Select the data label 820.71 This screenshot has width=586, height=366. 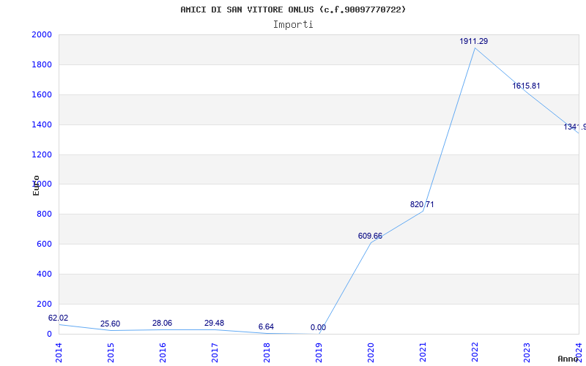422,205
